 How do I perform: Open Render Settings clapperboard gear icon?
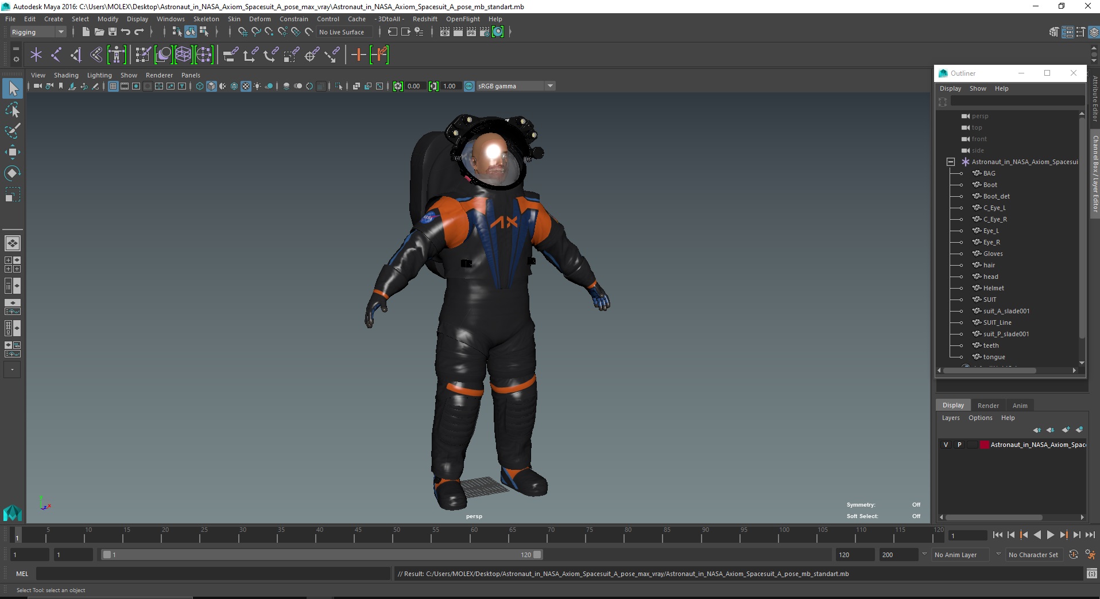[x=485, y=32]
